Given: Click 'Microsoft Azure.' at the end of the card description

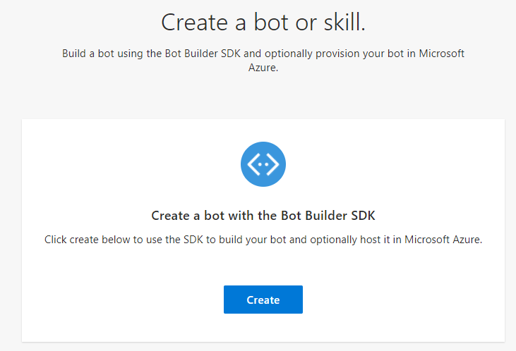Looking at the screenshot, I should (x=443, y=240).
